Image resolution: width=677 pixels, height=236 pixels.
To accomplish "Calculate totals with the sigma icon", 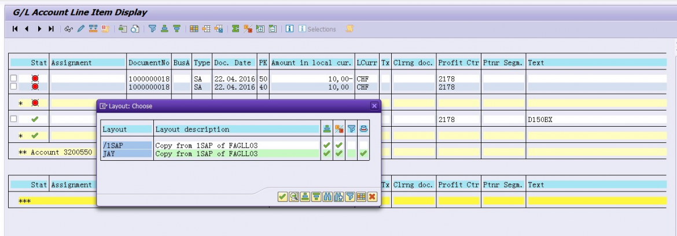I will [236, 29].
